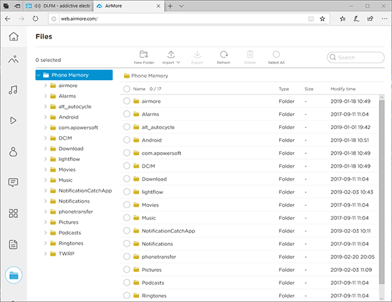The height and width of the screenshot is (302, 392).
Task: Open the Music sidebar icon
Action: [x=14, y=90]
